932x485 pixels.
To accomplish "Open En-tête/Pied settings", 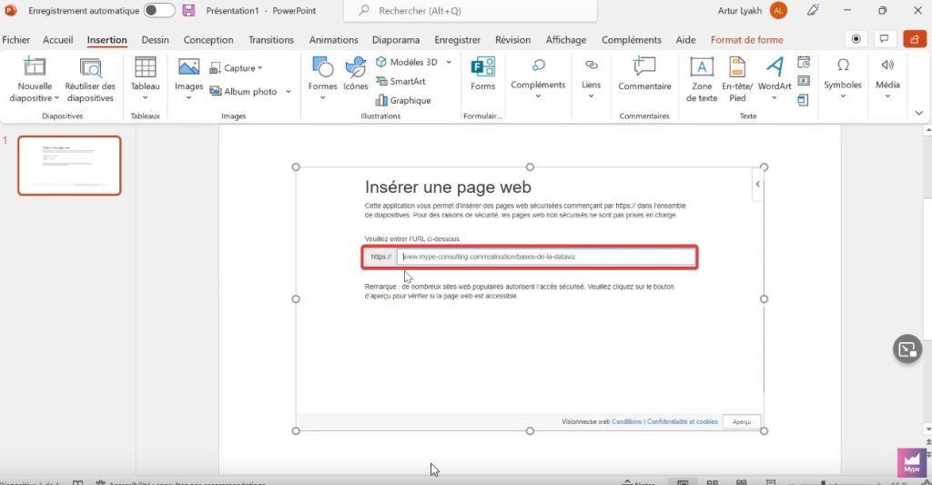I will [737, 80].
